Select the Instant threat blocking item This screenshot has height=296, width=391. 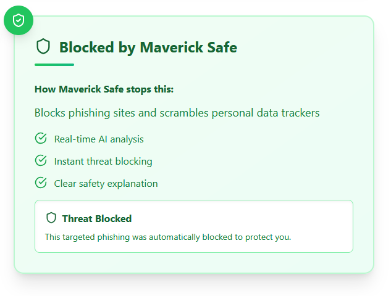[x=103, y=162]
